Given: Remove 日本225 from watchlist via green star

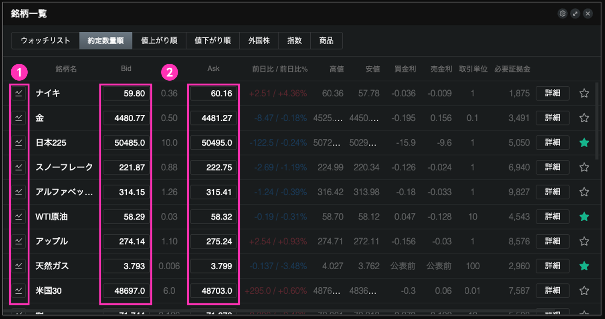Looking at the screenshot, I should coord(584,142).
